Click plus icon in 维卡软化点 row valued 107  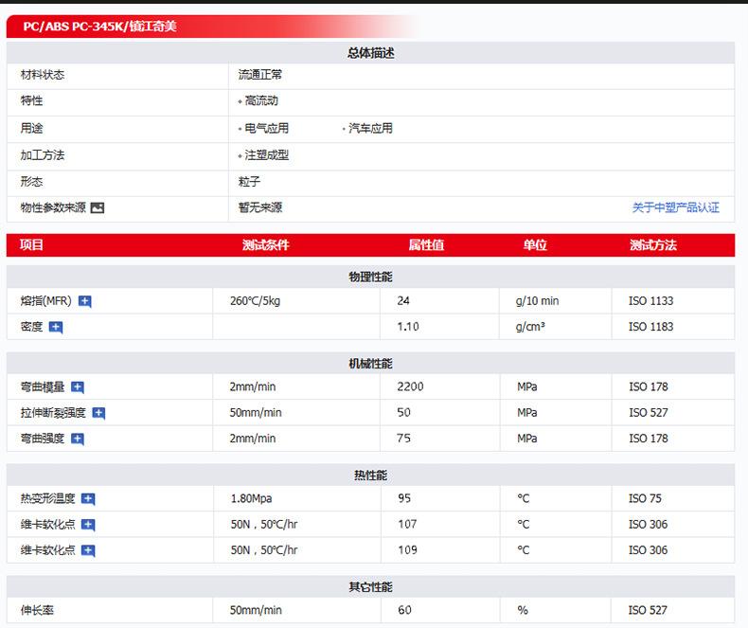click(88, 525)
